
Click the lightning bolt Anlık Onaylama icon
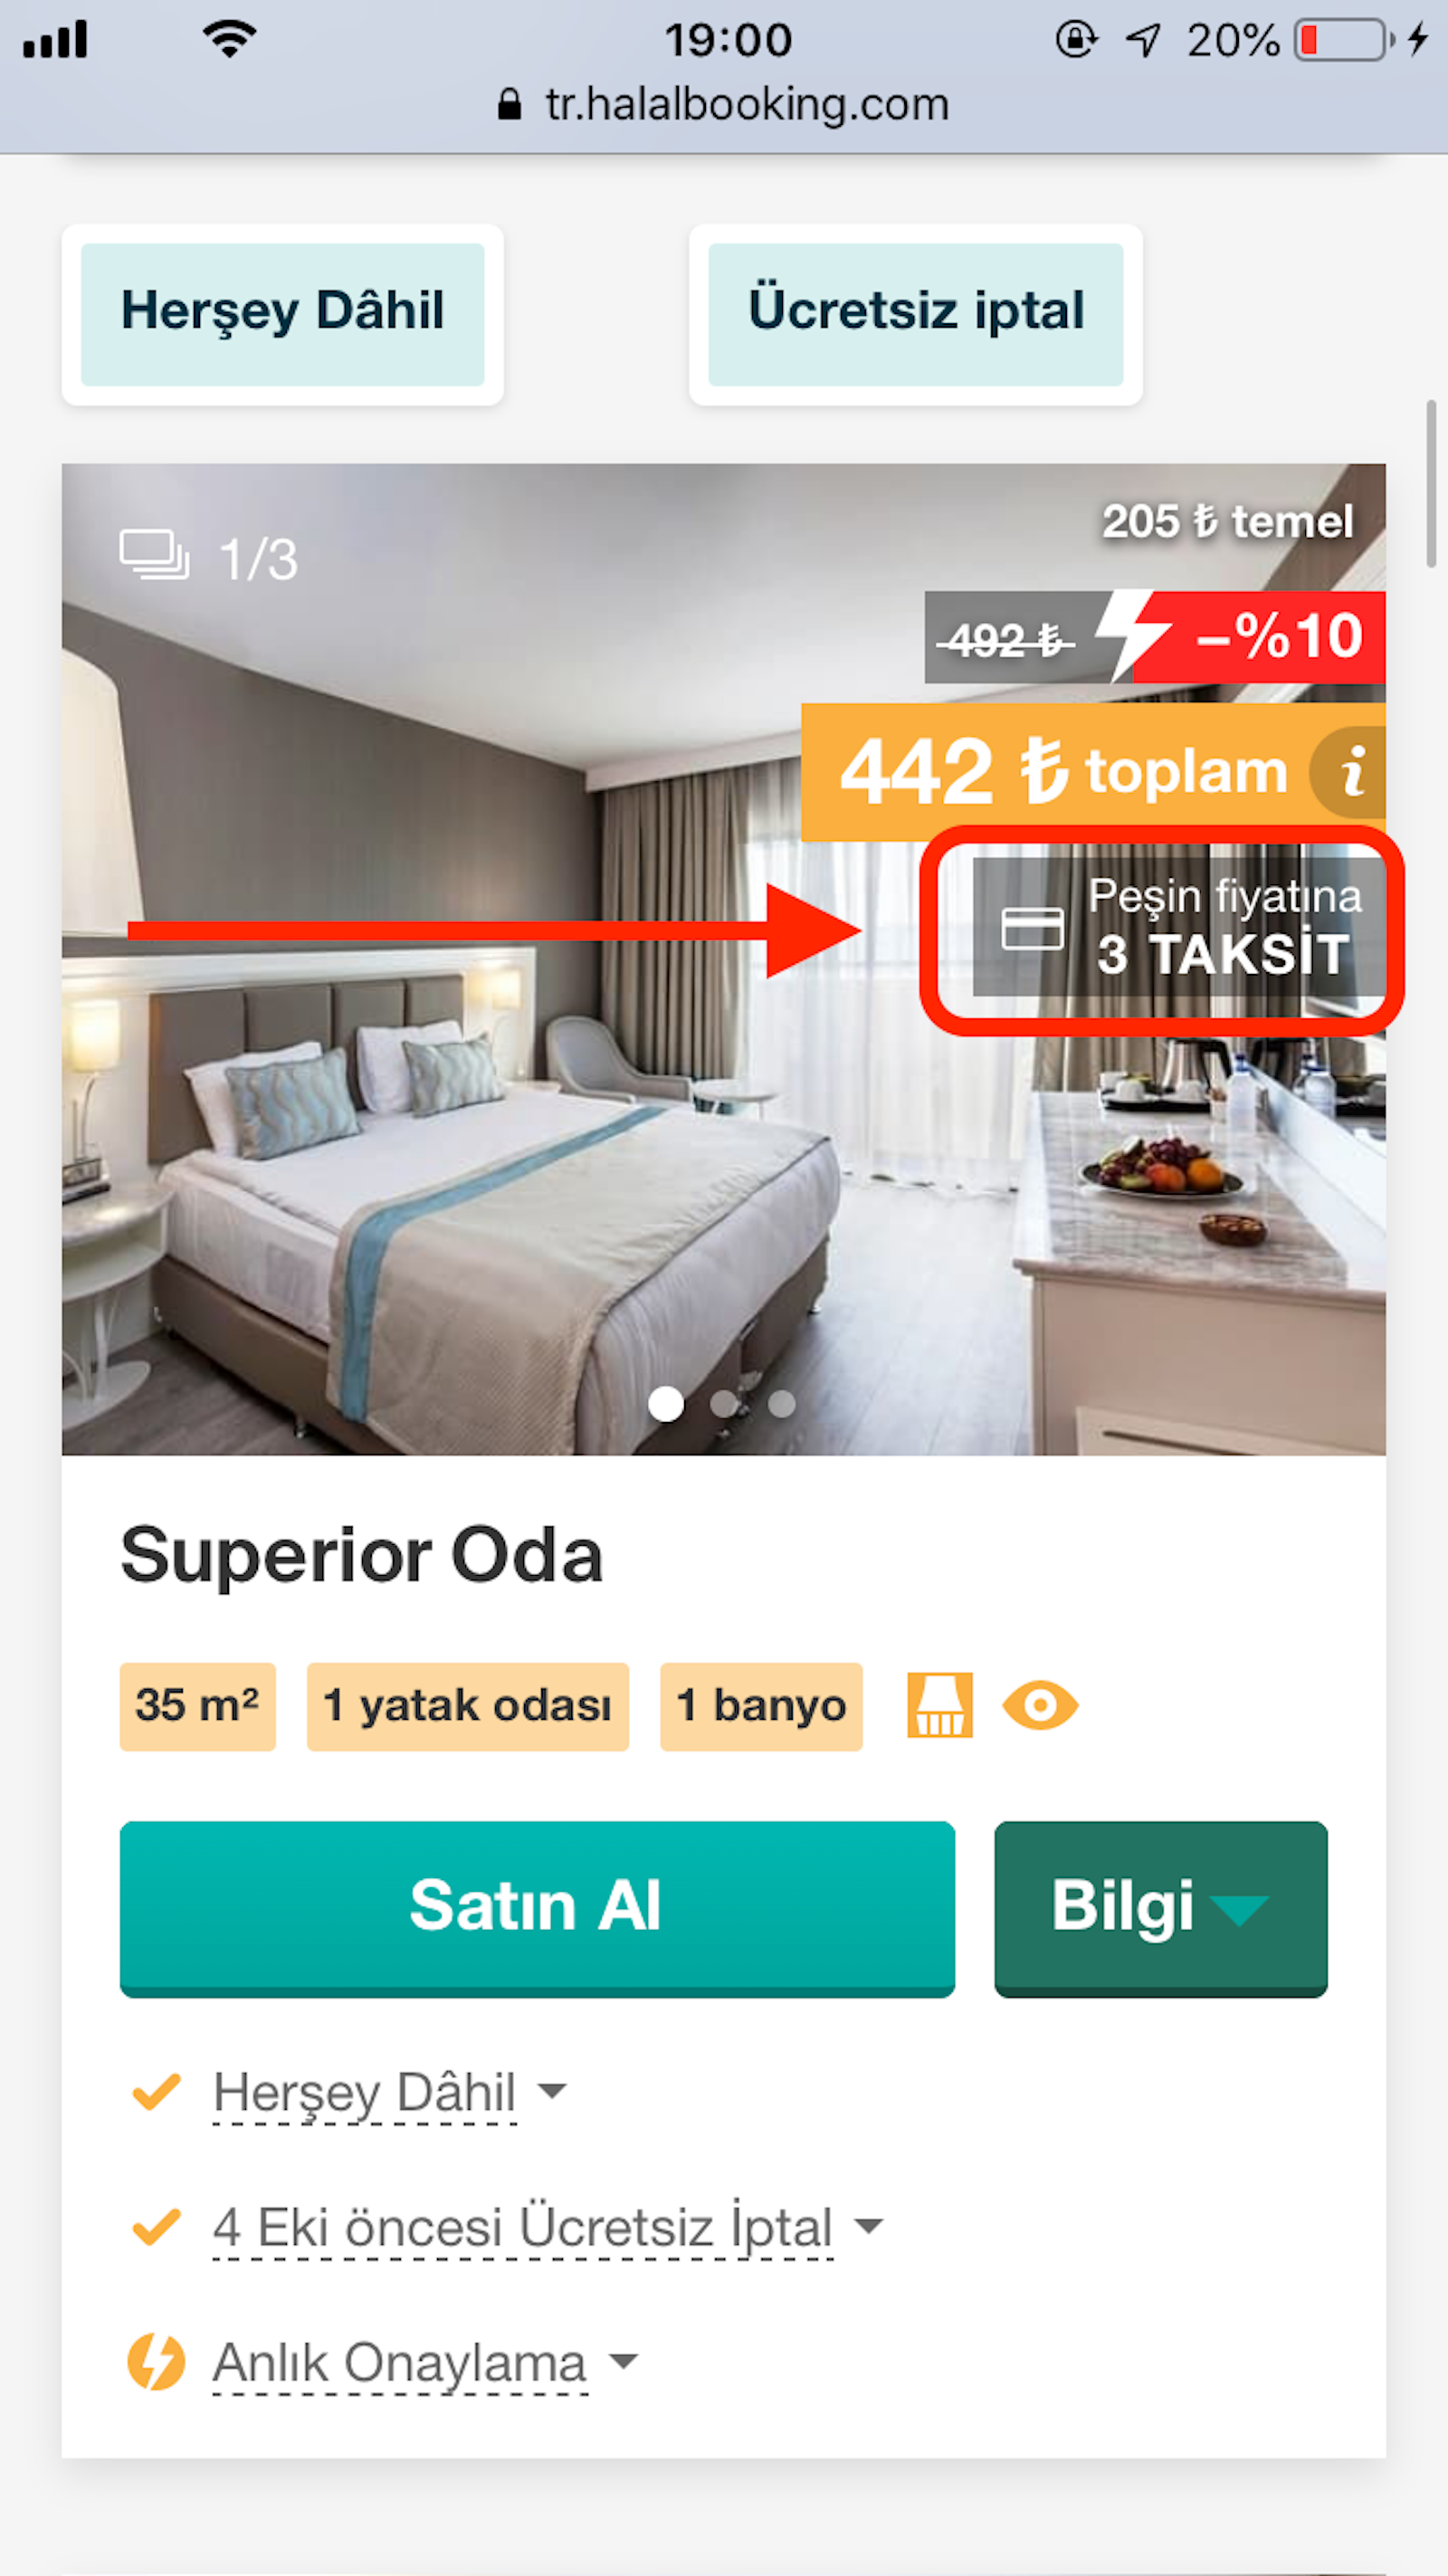tap(156, 2362)
